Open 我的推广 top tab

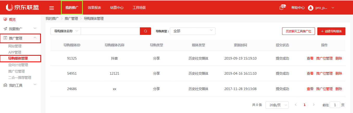[x=72, y=8]
